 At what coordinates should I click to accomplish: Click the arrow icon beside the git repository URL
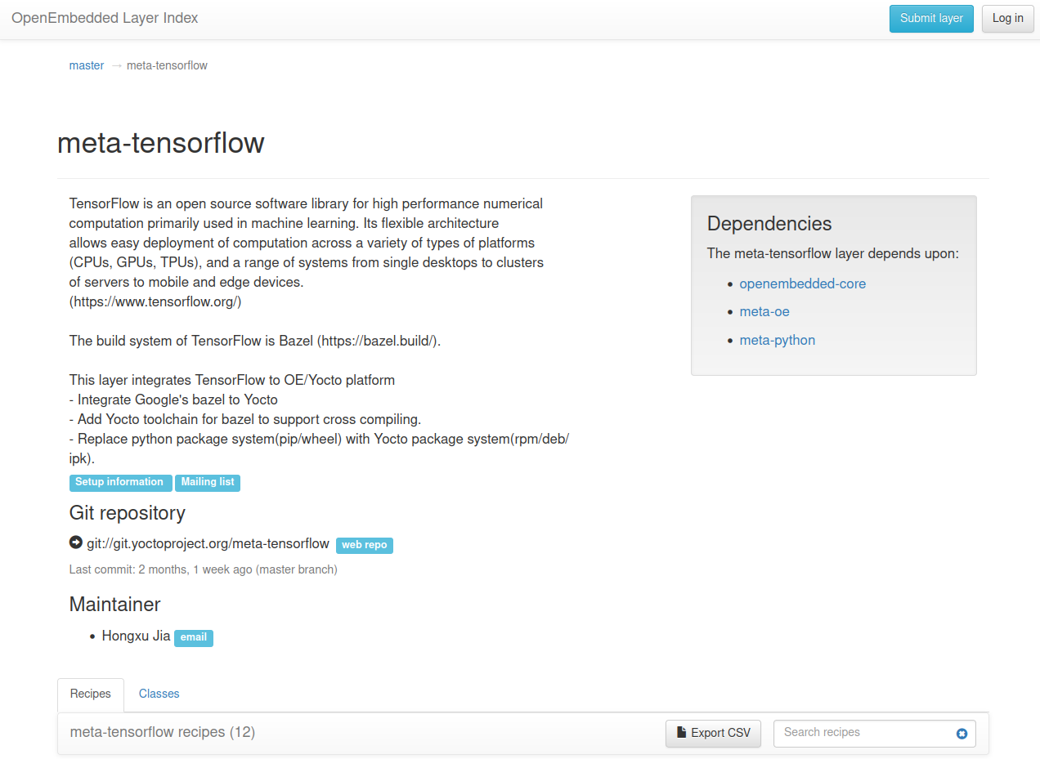point(75,542)
